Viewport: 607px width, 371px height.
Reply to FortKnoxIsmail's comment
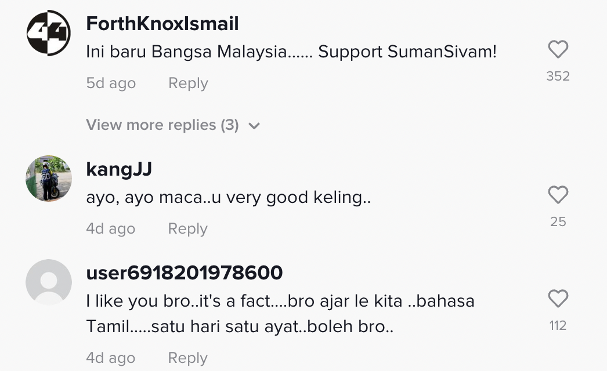(x=188, y=83)
